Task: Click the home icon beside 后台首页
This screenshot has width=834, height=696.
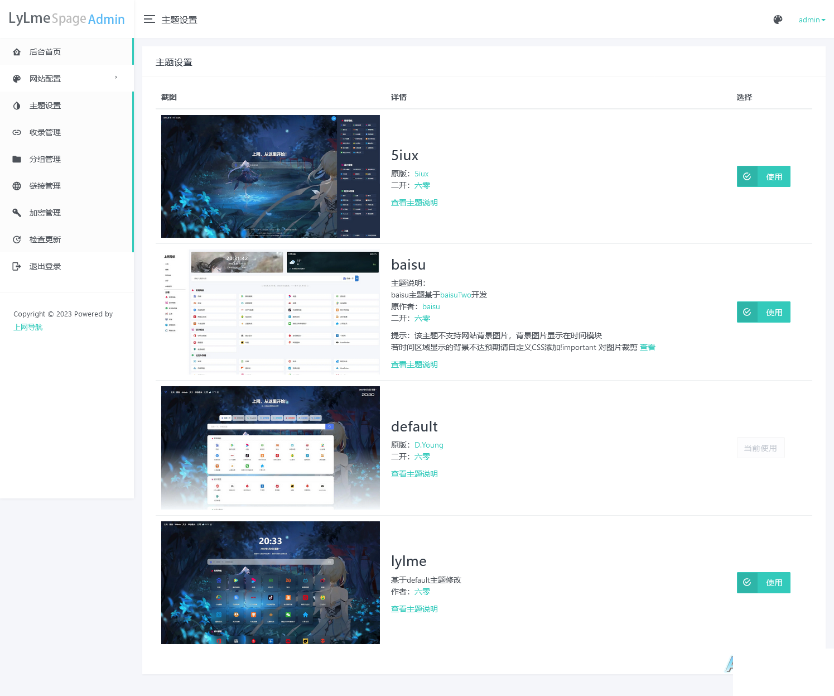Action: [17, 52]
